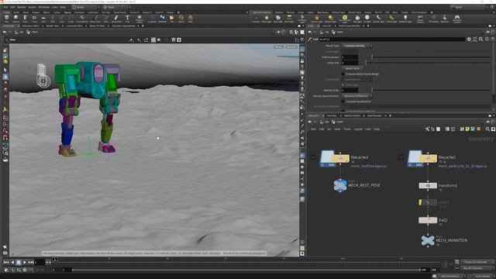
Task: Select the transform1 node
Action: click(428, 186)
